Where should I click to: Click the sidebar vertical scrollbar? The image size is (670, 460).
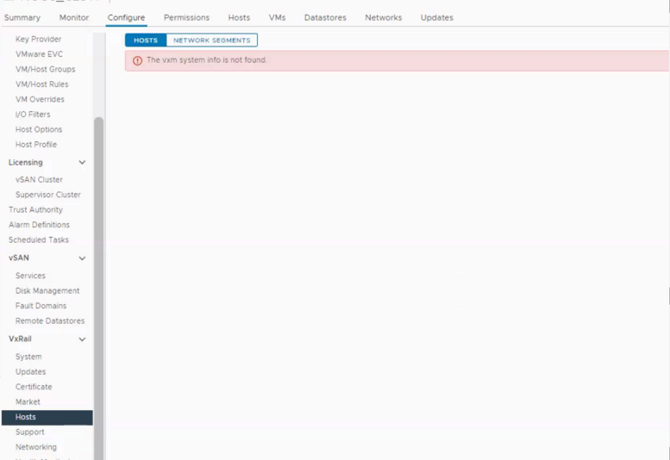[98, 288]
